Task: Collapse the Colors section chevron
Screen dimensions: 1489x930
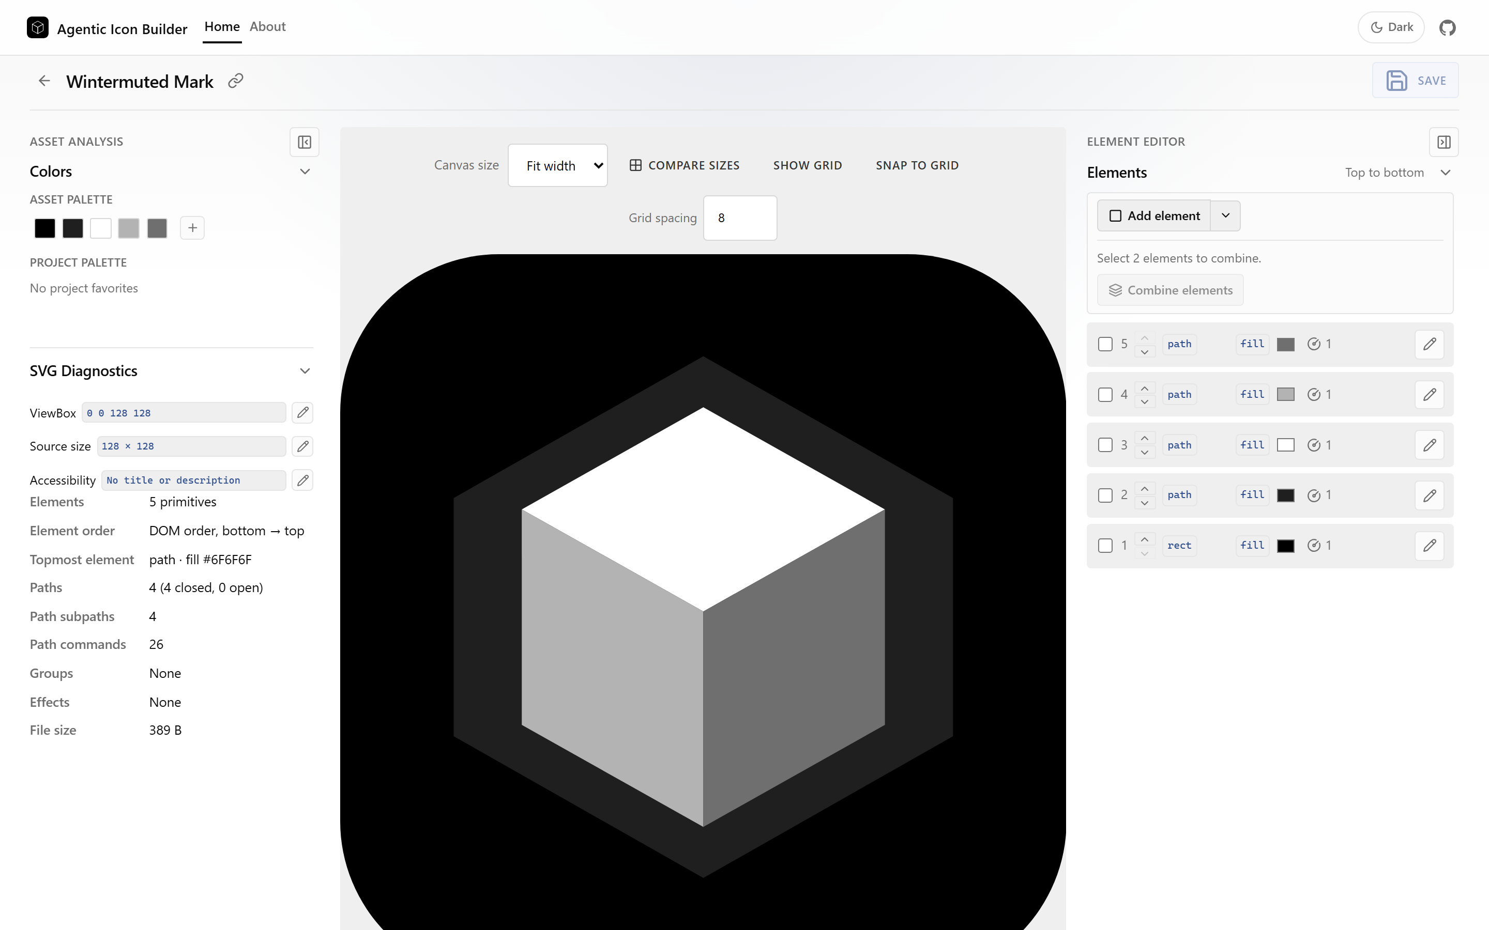Action: (x=305, y=172)
